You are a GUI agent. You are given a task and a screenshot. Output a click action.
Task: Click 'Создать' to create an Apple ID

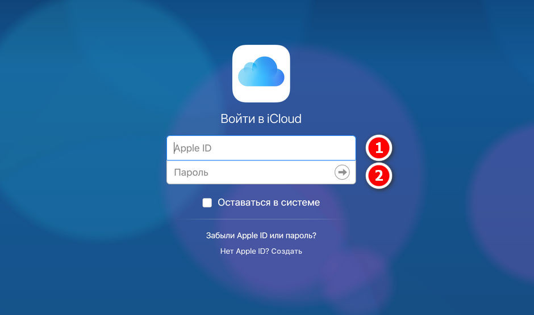tap(287, 251)
